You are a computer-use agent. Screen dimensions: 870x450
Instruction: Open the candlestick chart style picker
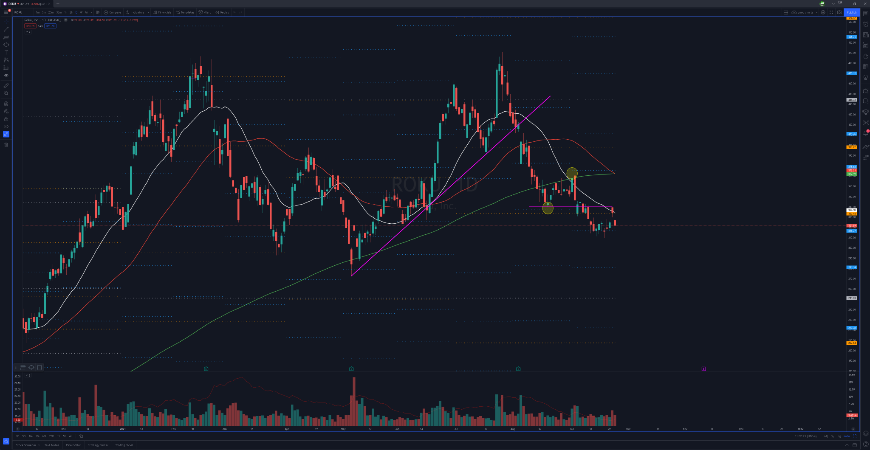click(x=98, y=12)
